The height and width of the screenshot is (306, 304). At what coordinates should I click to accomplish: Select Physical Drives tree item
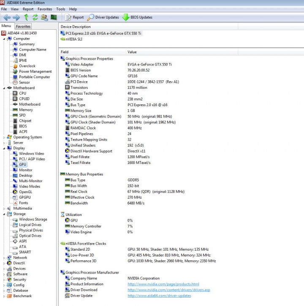click(x=31, y=230)
